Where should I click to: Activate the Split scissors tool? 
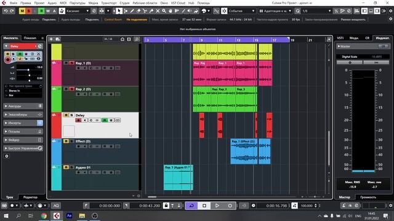[145, 11]
